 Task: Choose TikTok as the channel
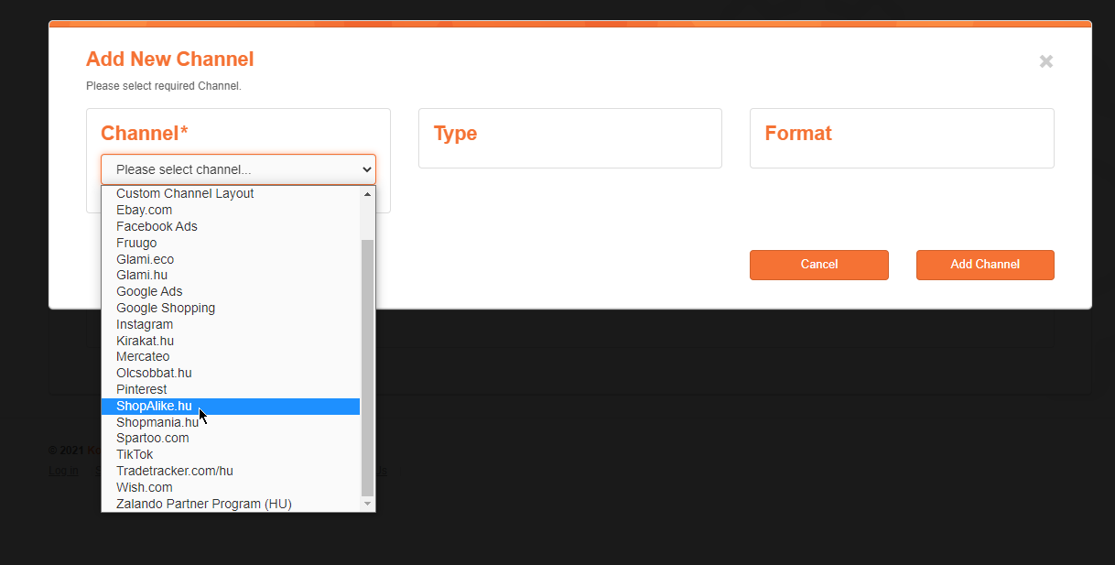pyautogui.click(x=231, y=454)
